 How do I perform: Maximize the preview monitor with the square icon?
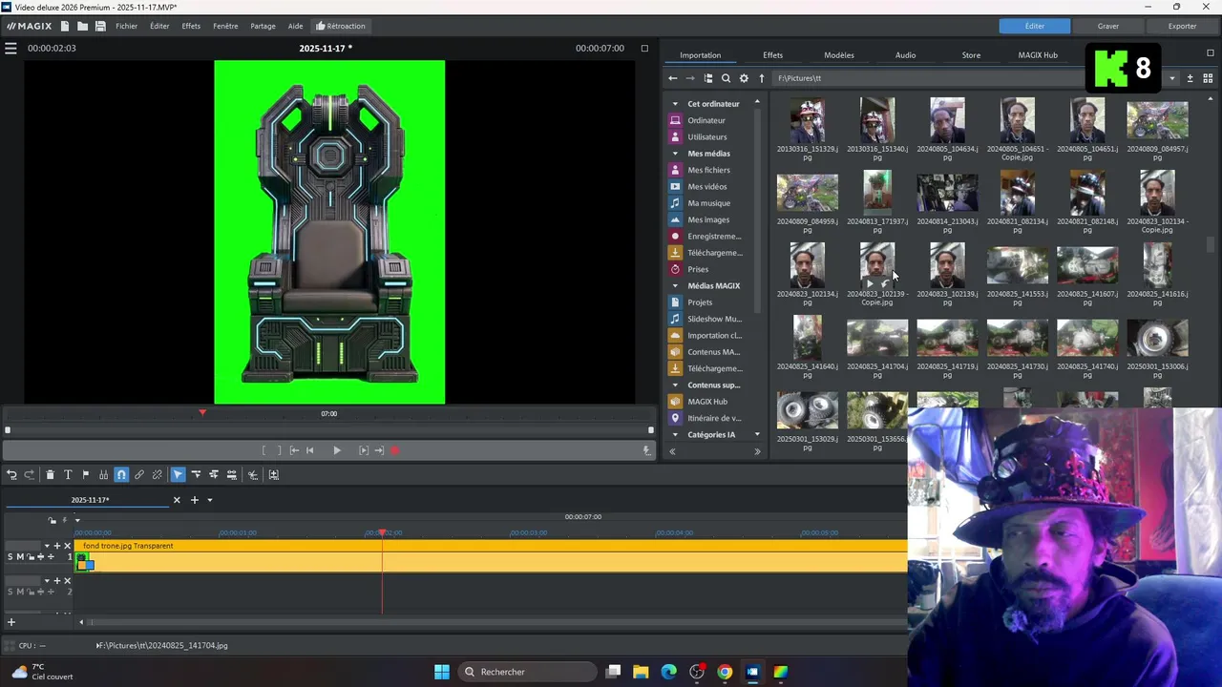pyautogui.click(x=644, y=49)
